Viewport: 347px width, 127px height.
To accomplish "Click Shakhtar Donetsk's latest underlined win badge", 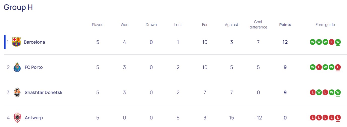I will (338, 92).
